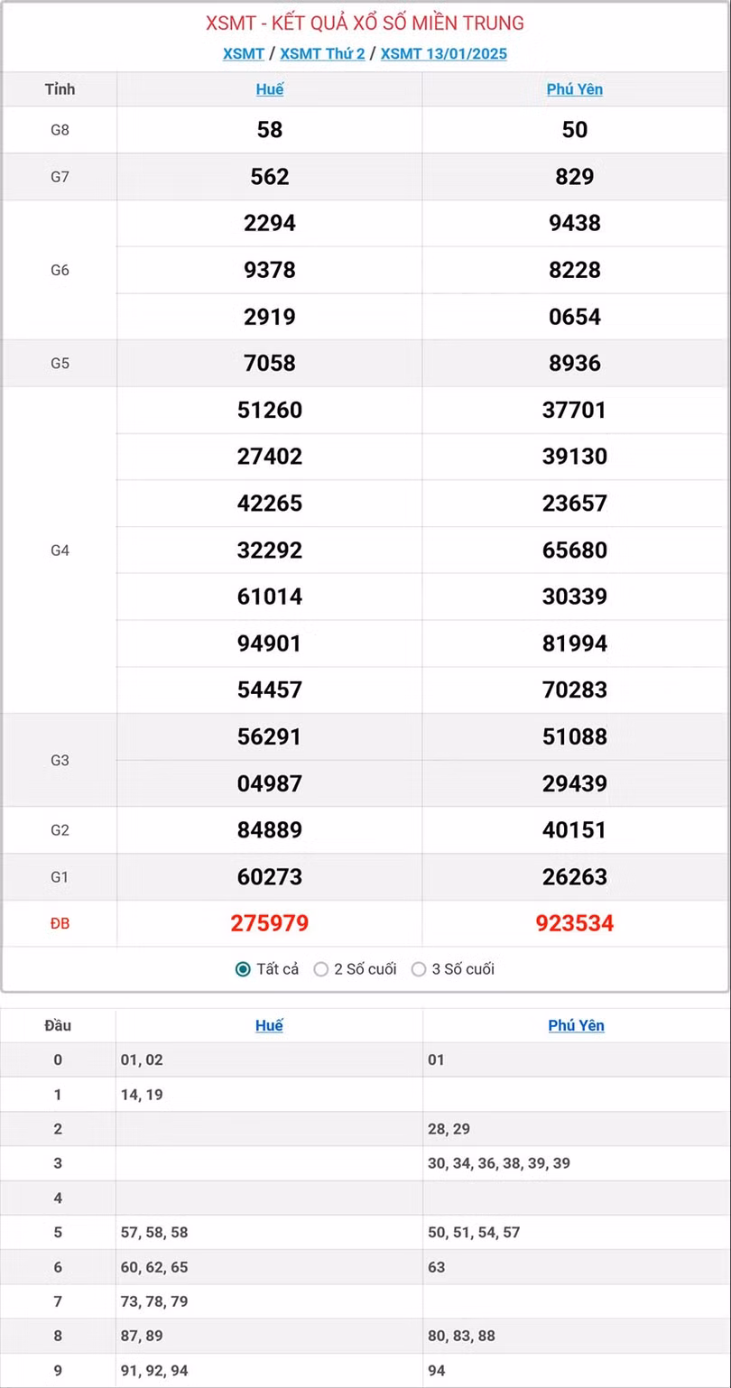Select the 2 Số cuối radio option
Screen dimensions: 731x1388
pos(321,969)
